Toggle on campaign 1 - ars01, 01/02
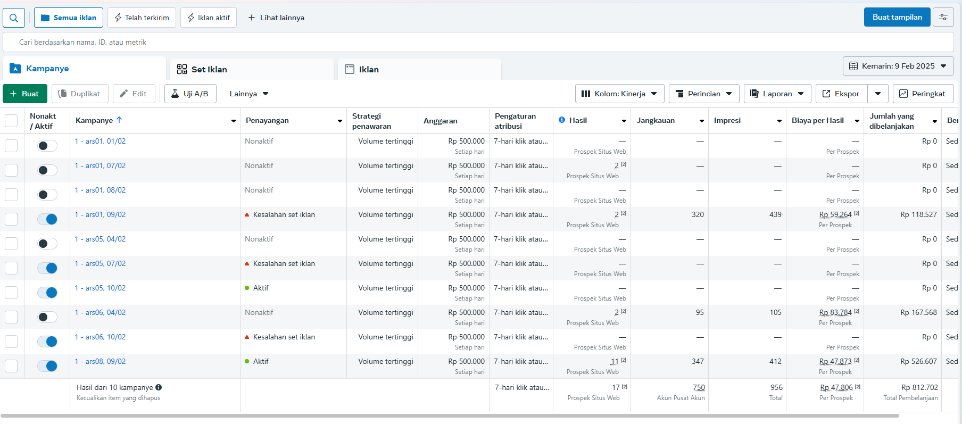This screenshot has width=962, height=424. (47, 146)
